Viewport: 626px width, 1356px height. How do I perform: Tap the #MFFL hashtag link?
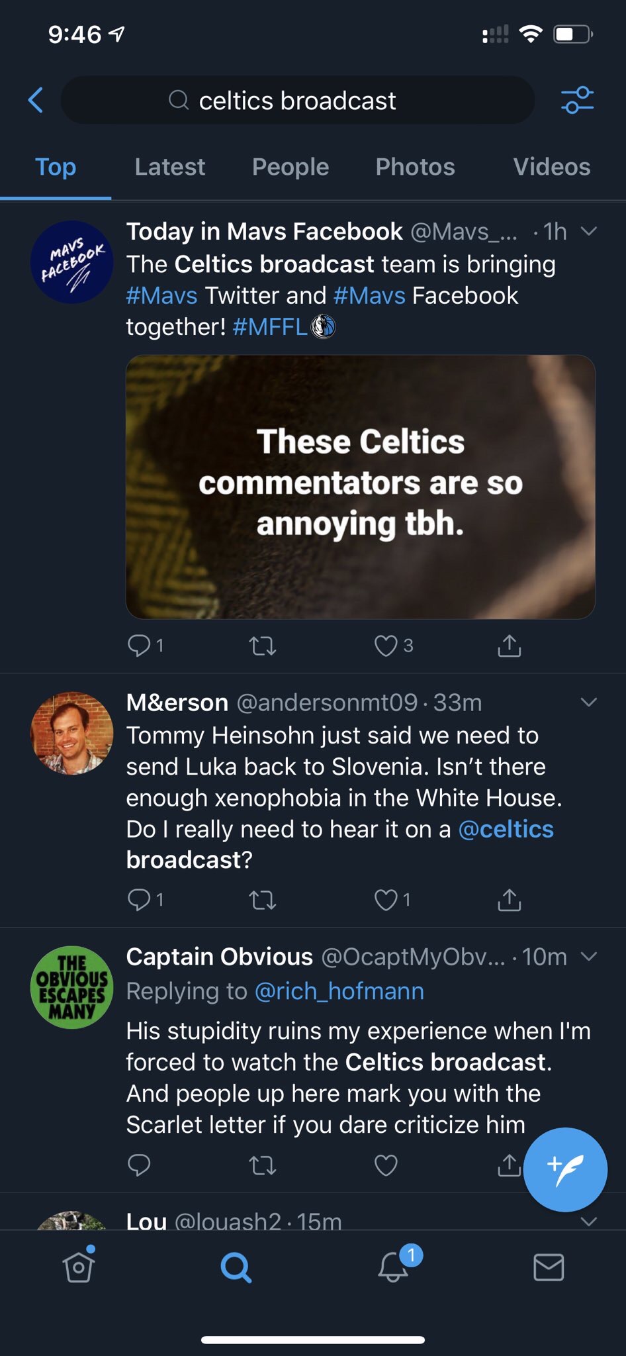[270, 326]
